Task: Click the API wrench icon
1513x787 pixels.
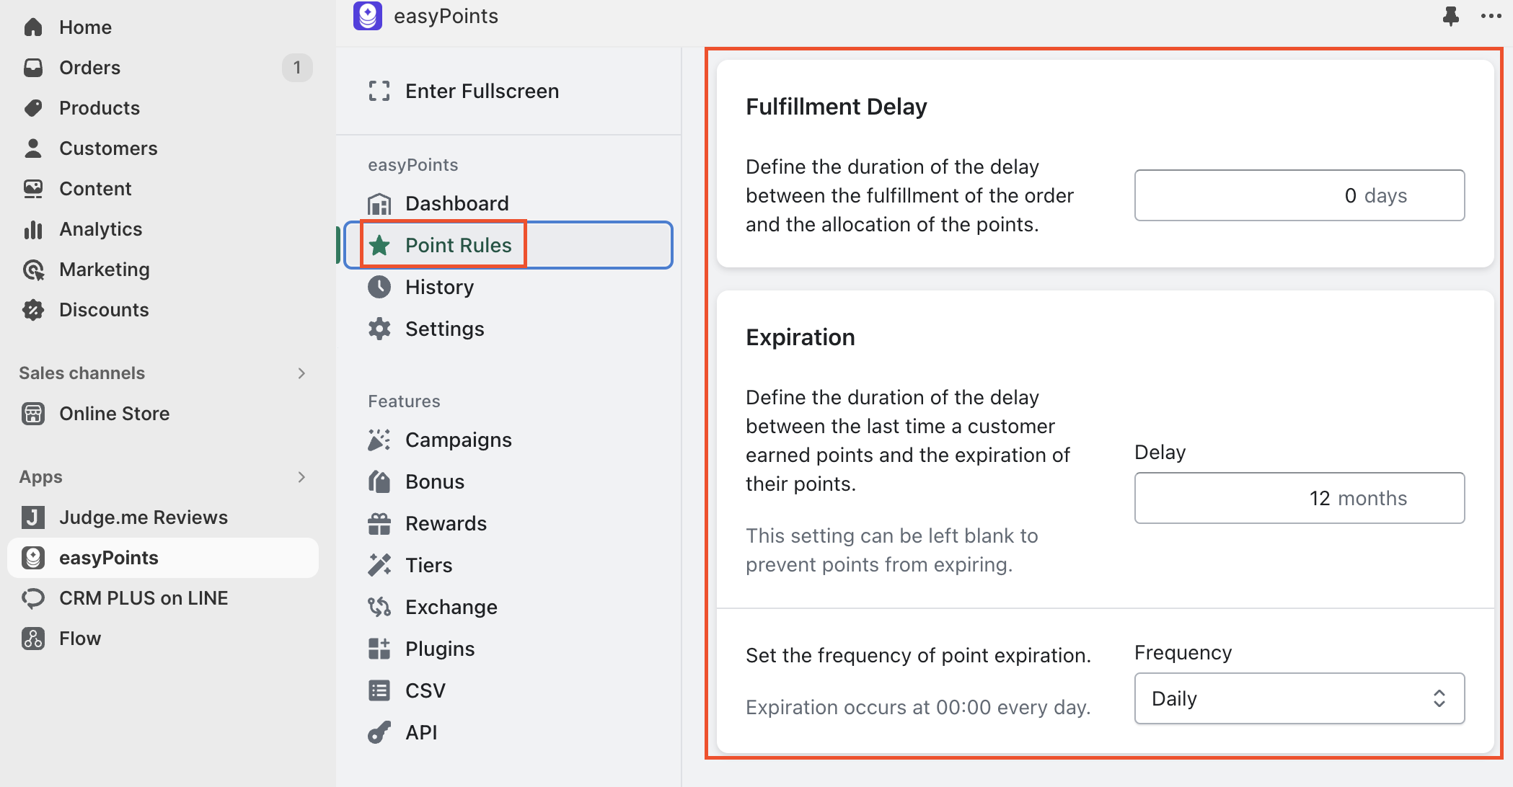Action: click(x=379, y=732)
